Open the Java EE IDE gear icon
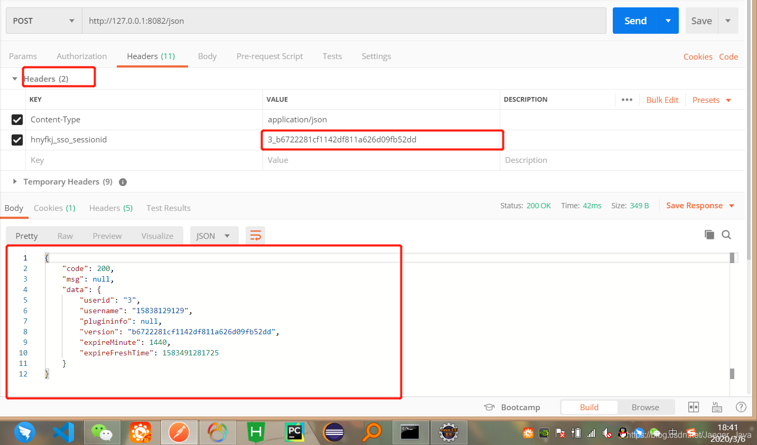Viewport: 757px width, 445px height. click(x=449, y=432)
